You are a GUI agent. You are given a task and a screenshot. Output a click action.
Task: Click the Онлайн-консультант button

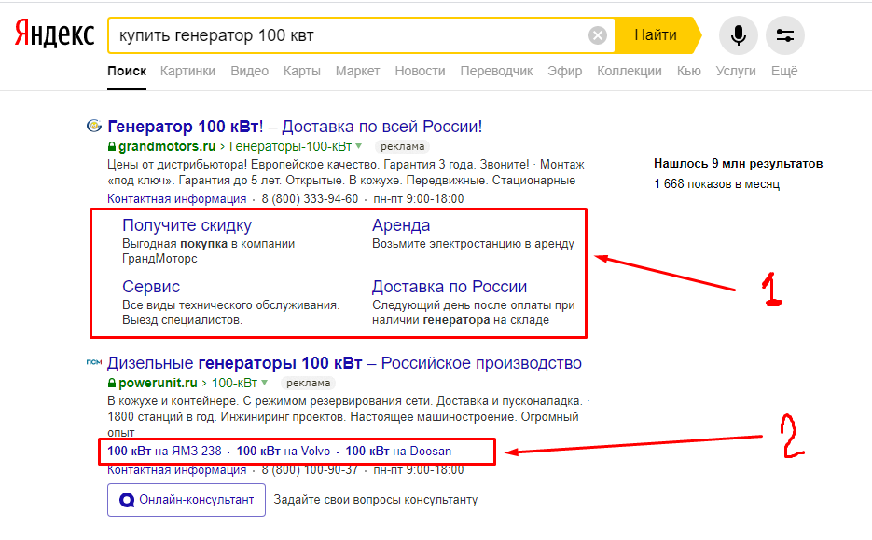click(x=187, y=500)
